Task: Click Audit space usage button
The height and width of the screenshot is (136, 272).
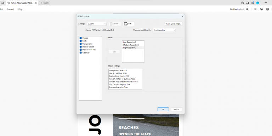Action: [174, 24]
